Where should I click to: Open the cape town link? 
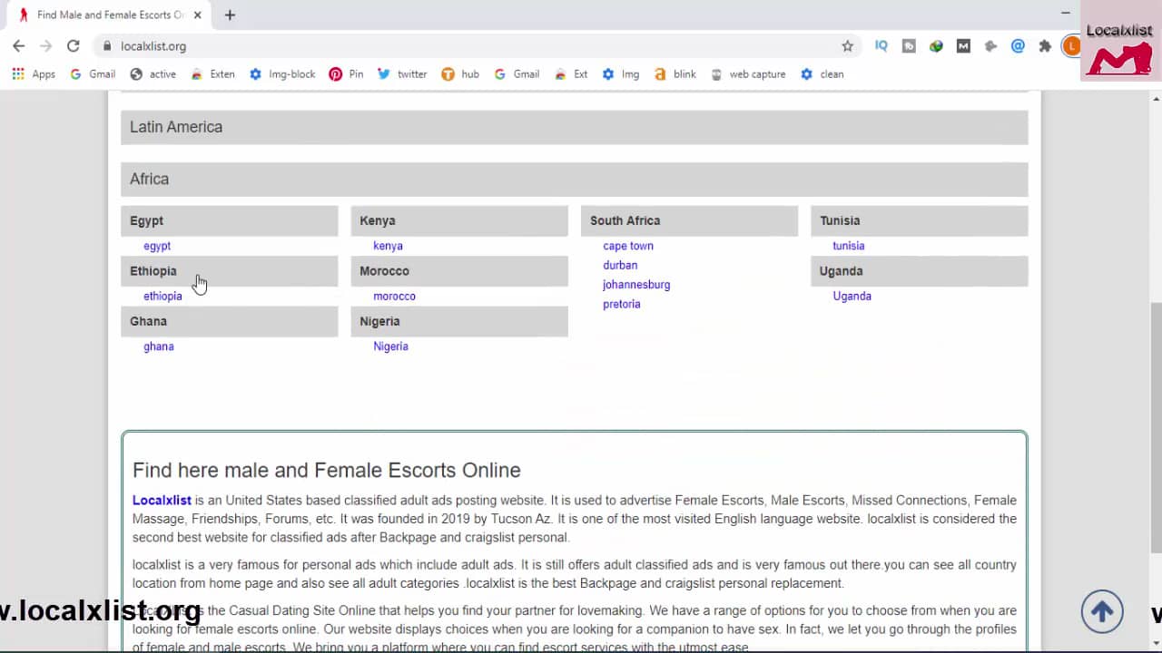point(628,246)
